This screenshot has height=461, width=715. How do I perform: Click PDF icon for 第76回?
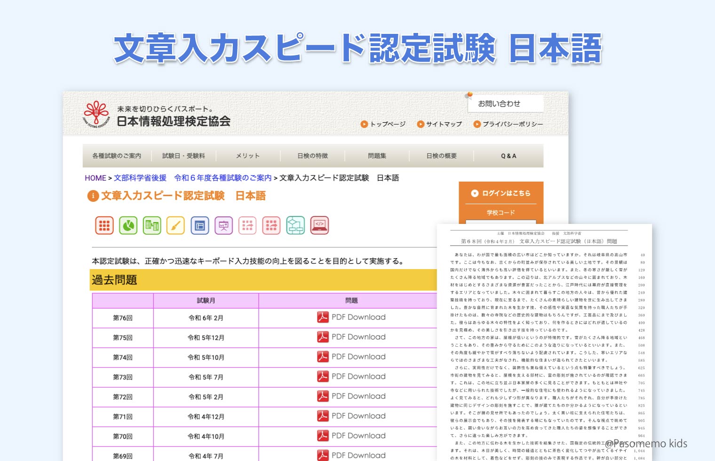(x=323, y=317)
